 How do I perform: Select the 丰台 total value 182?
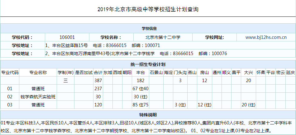click(141, 81)
